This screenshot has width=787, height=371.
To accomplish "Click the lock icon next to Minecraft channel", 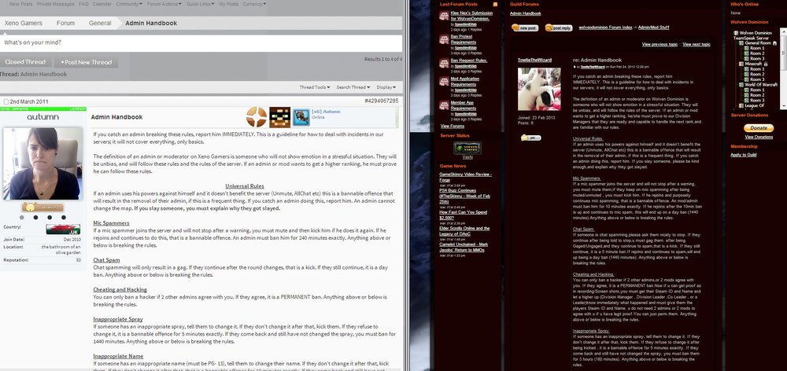I will coord(766,64).
